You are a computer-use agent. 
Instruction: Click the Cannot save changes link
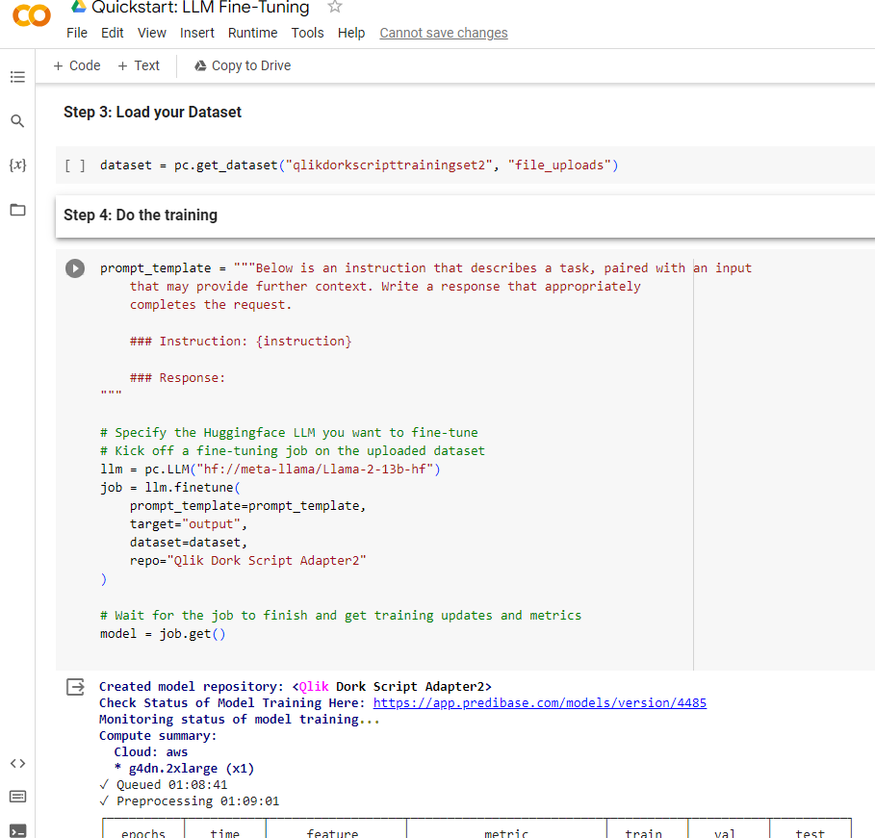point(444,33)
